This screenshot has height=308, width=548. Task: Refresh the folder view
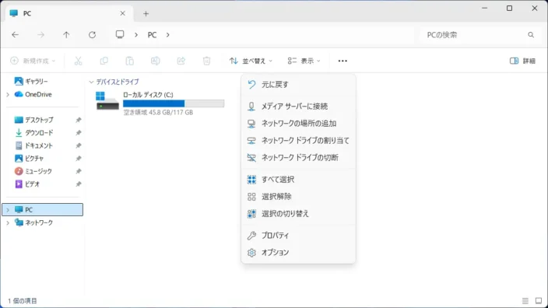[x=92, y=34]
